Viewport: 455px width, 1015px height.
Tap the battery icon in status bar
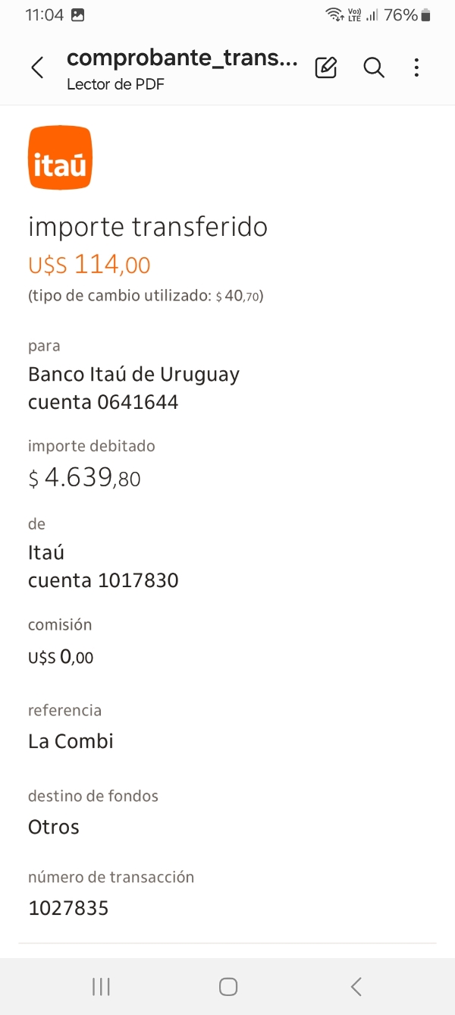pyautogui.click(x=426, y=15)
